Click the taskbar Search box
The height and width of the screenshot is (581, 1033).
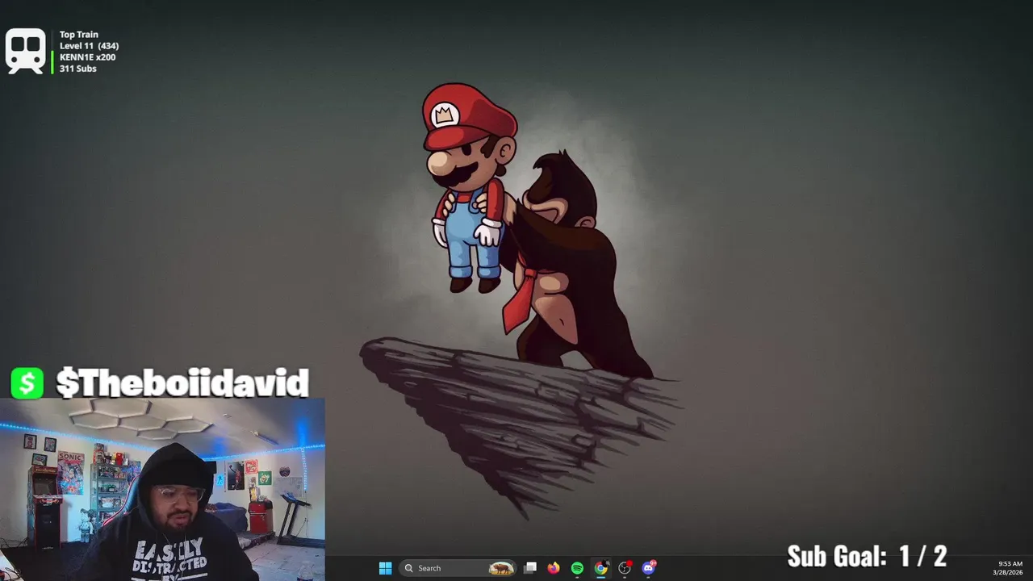(x=458, y=568)
